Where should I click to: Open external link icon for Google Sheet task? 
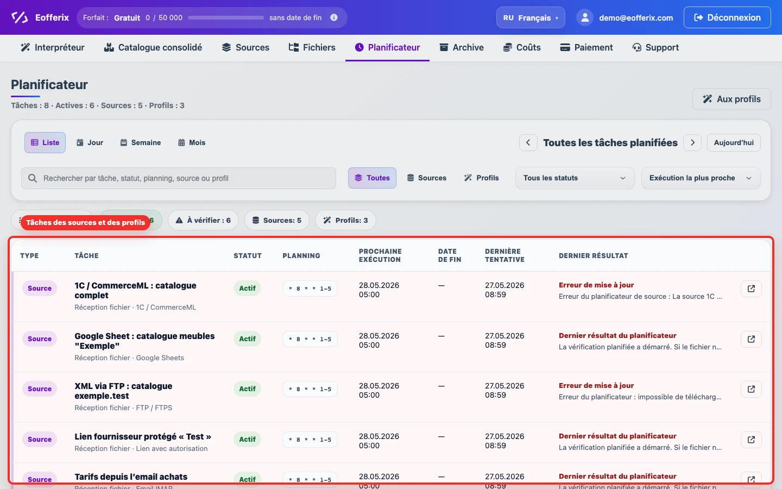tap(751, 339)
